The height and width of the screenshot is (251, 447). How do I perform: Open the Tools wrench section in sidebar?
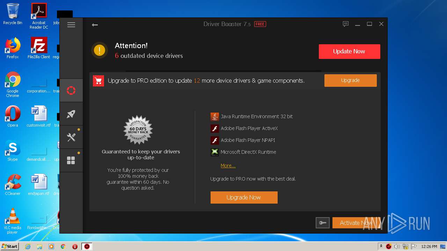[x=71, y=137]
